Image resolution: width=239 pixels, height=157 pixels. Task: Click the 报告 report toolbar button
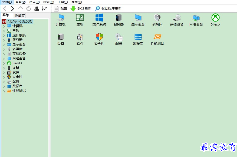[x=61, y=8]
